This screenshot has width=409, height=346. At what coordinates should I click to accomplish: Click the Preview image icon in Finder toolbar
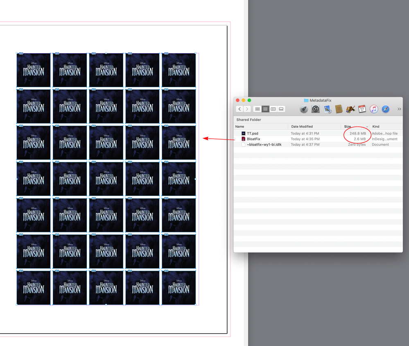coord(326,109)
